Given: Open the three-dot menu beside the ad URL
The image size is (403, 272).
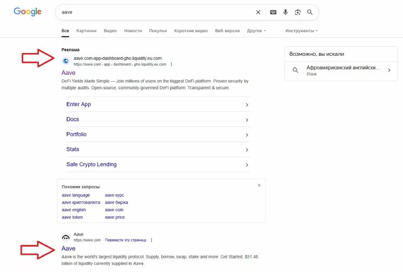Looking at the screenshot, I should pyautogui.click(x=171, y=64).
